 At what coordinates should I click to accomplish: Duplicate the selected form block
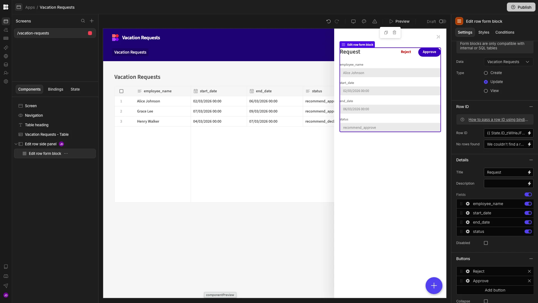pyautogui.click(x=386, y=33)
